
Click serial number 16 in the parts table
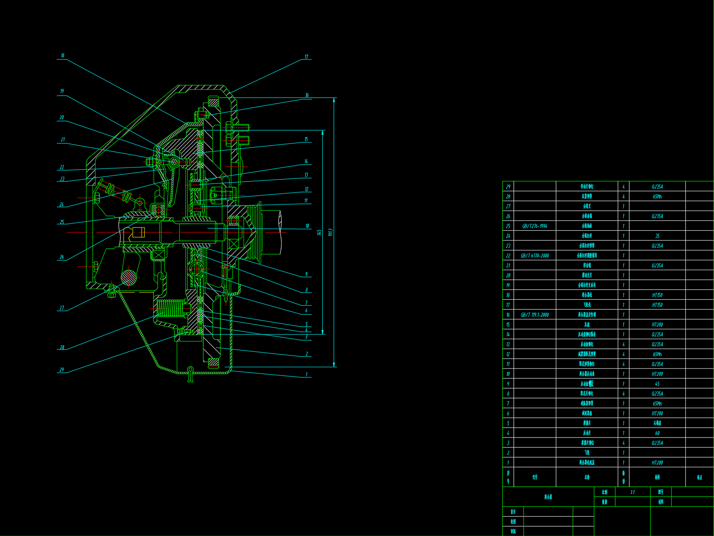coord(508,315)
